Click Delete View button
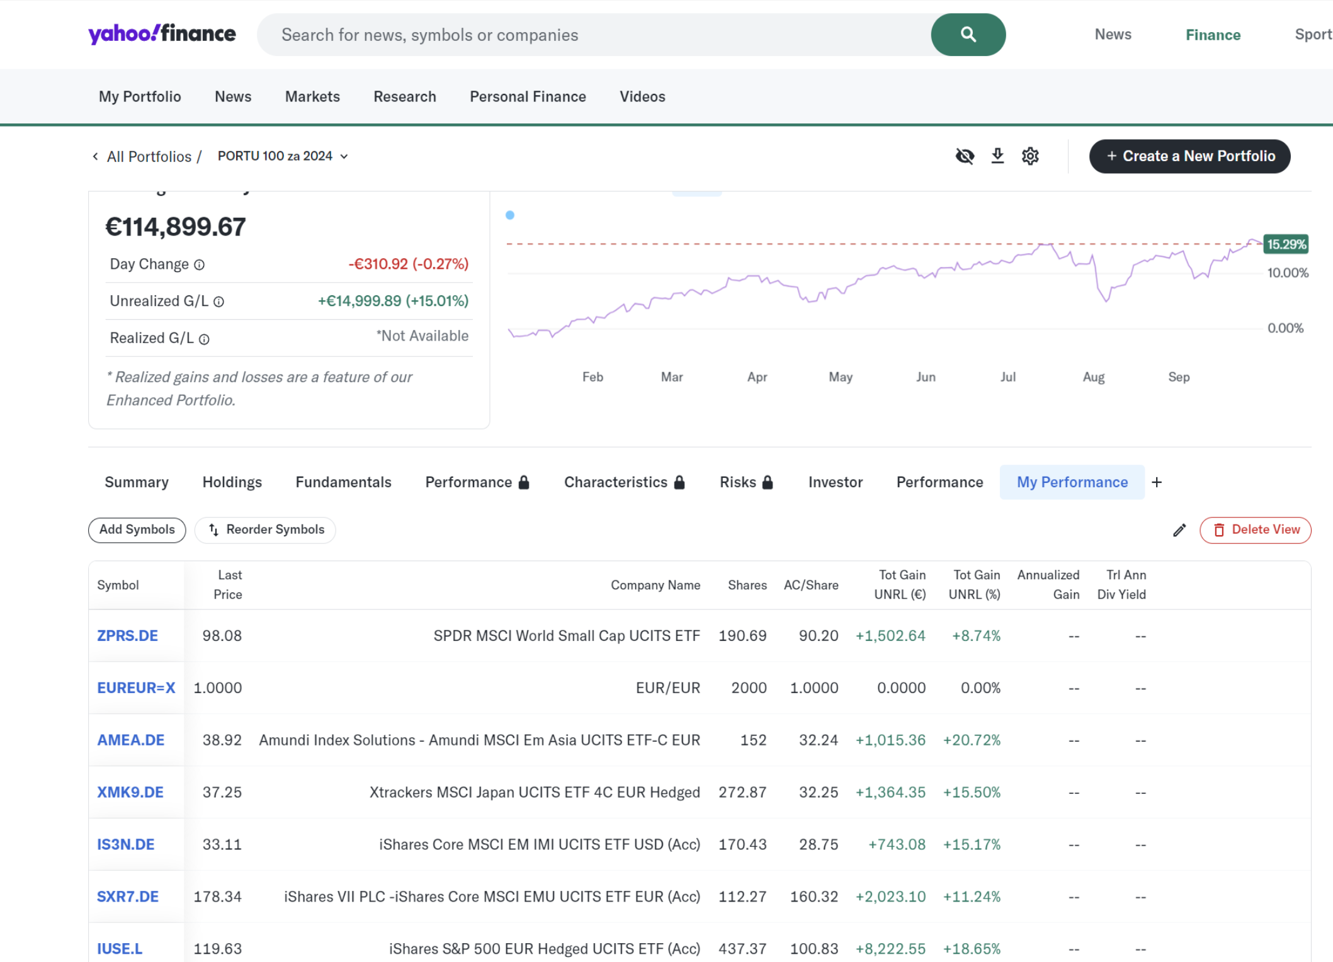1333x962 pixels. (1255, 529)
